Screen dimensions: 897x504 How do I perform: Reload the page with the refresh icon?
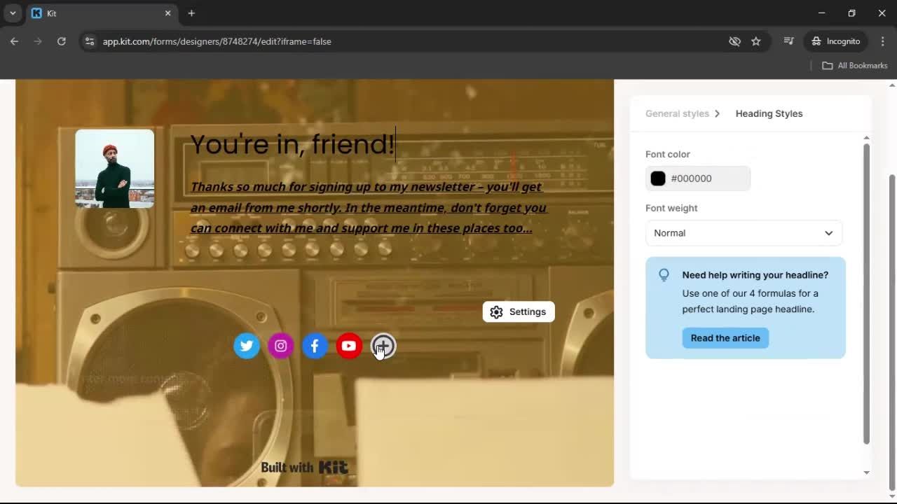point(61,41)
